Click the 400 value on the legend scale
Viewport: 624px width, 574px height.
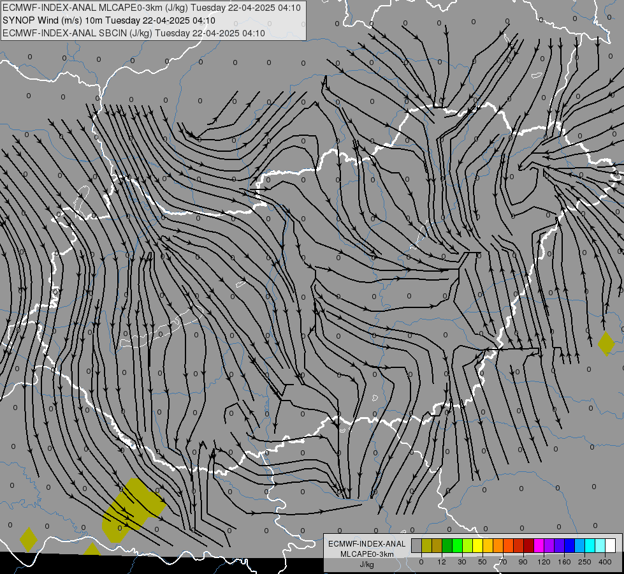pyautogui.click(x=605, y=562)
